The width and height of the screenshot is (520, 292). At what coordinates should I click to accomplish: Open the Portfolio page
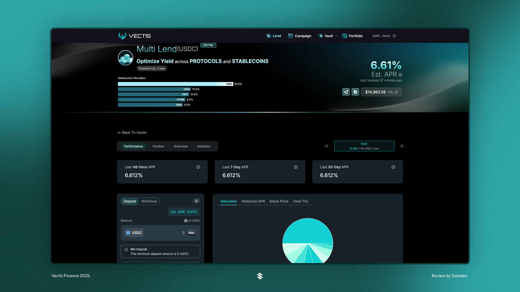pyautogui.click(x=352, y=36)
